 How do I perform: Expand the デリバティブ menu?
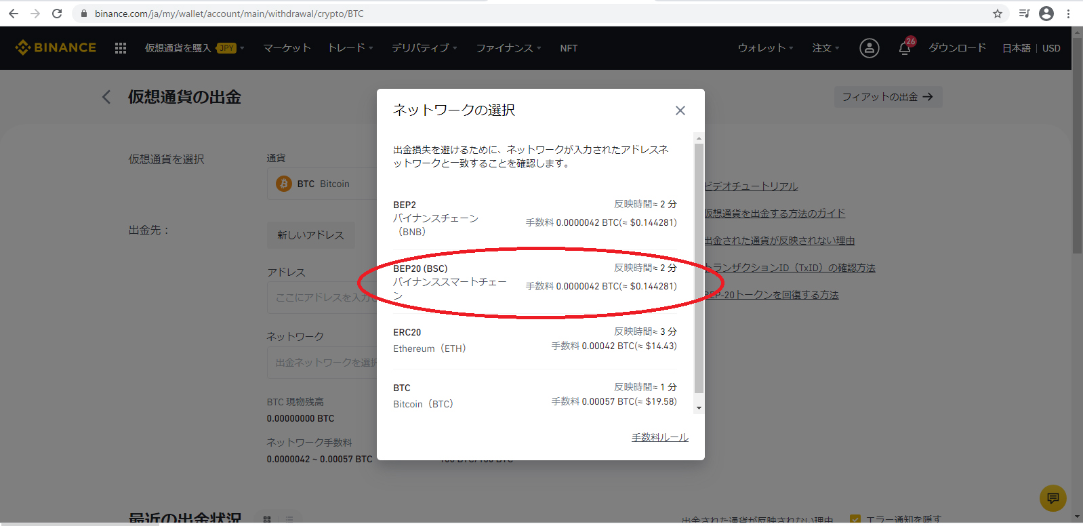(x=424, y=48)
